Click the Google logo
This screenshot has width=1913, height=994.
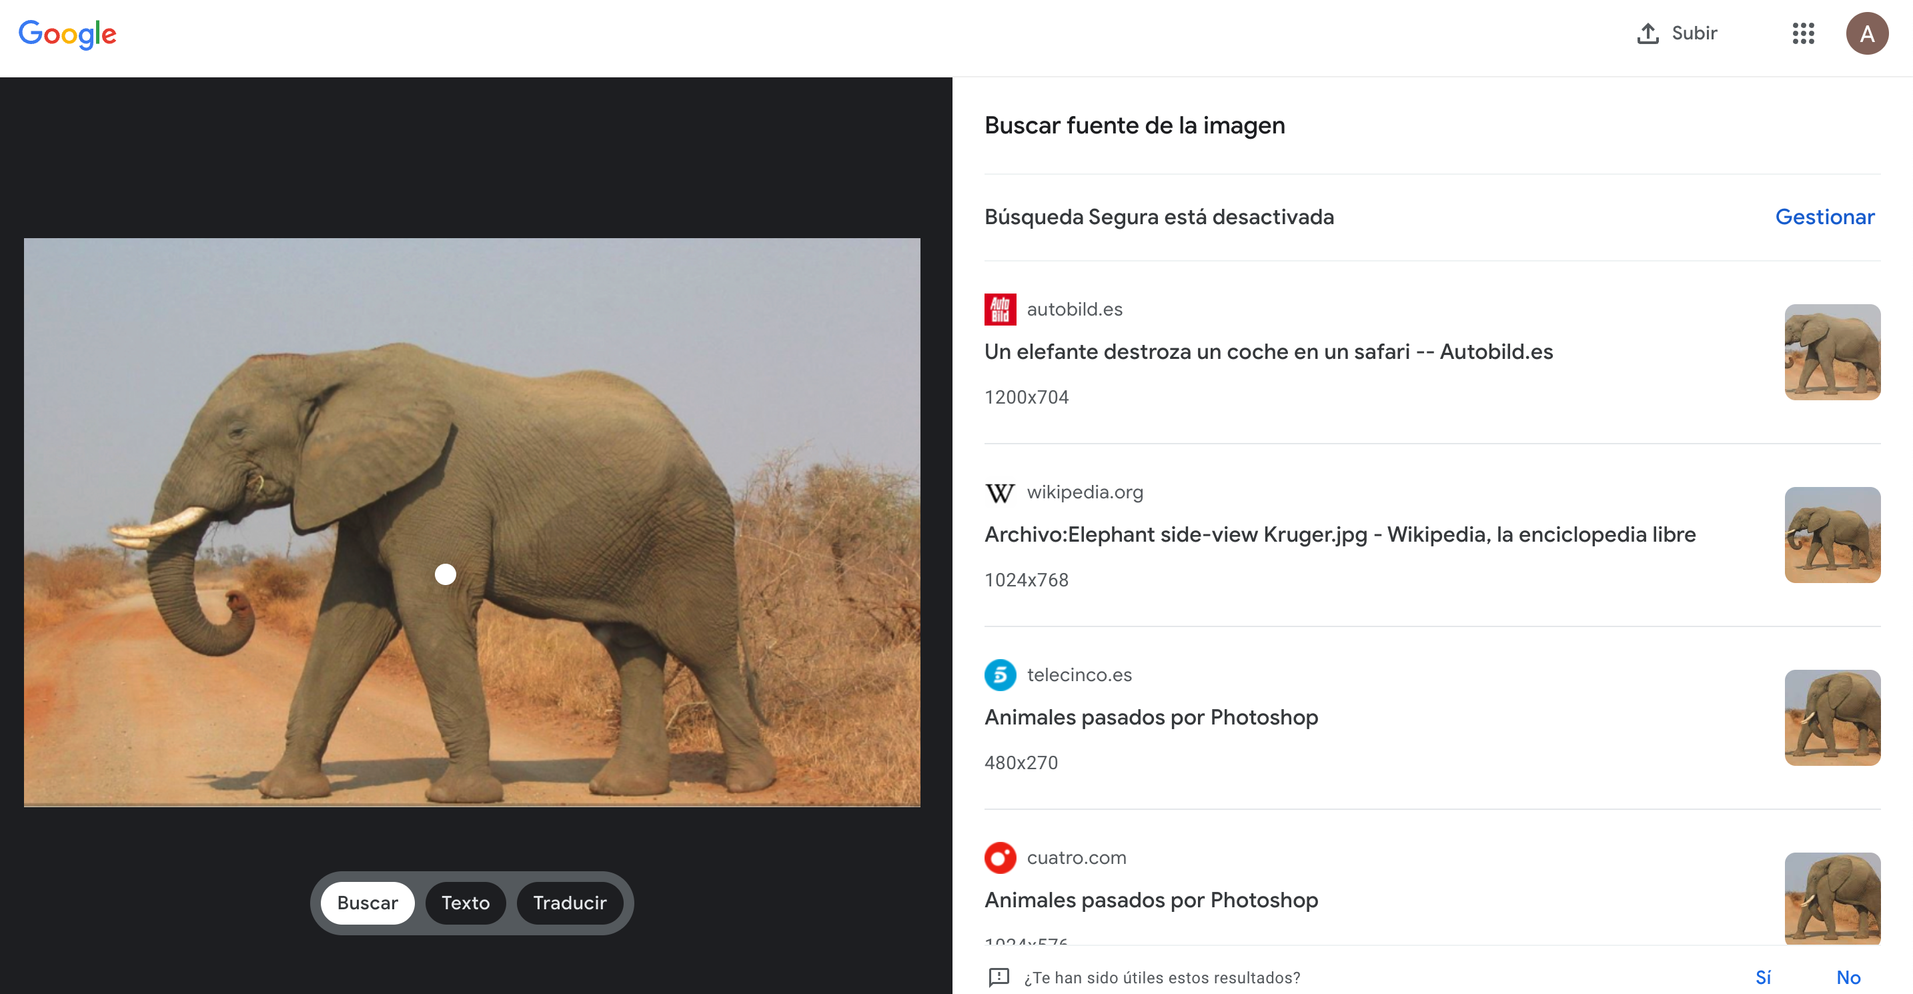(x=67, y=33)
